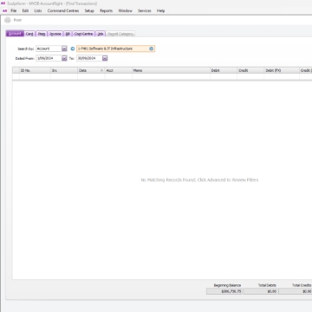The width and height of the screenshot is (312, 312).
Task: Open the Dated From calendar dropdown
Action: click(x=64, y=58)
